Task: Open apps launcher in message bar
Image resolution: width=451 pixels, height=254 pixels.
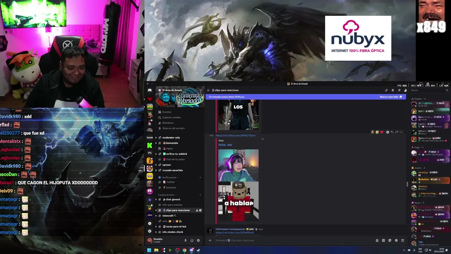Action: tap(403, 241)
